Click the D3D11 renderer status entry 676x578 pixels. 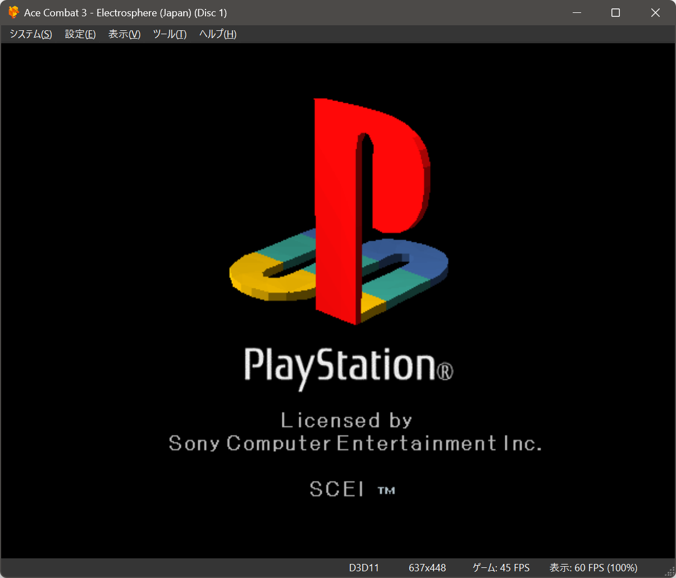[x=364, y=568]
